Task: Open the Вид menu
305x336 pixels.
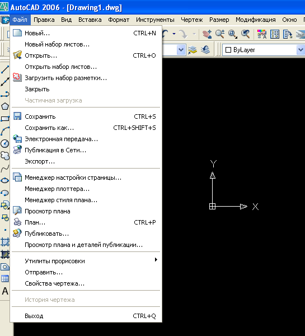Action: pyautogui.click(x=67, y=20)
